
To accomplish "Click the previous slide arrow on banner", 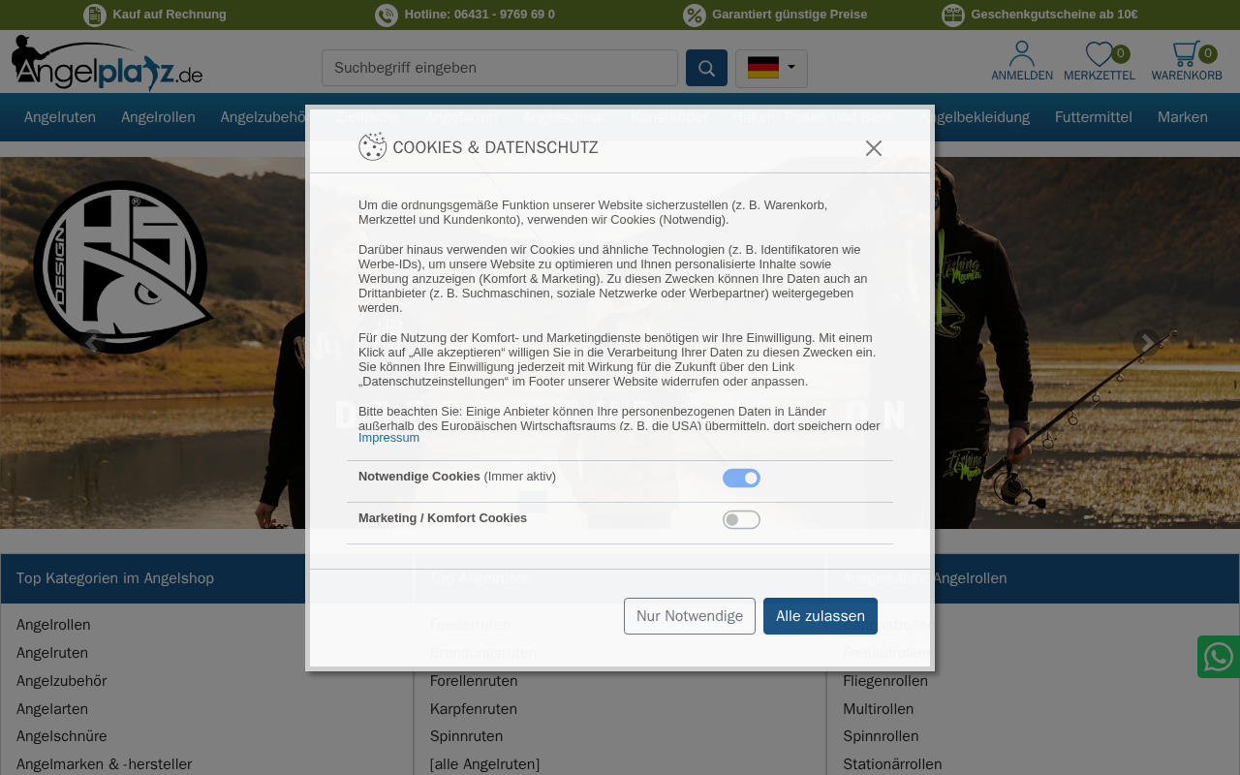I will 93,342.
